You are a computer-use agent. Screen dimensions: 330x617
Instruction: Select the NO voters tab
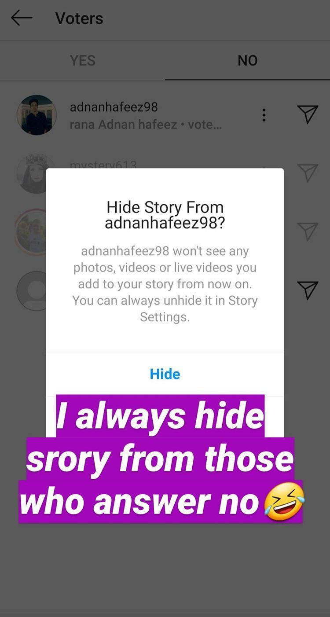click(247, 60)
